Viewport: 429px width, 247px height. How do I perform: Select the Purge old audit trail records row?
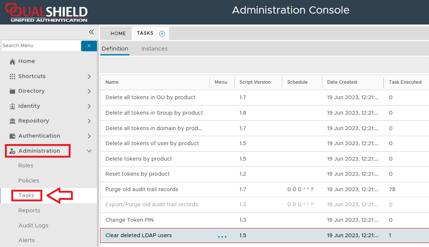pos(142,189)
